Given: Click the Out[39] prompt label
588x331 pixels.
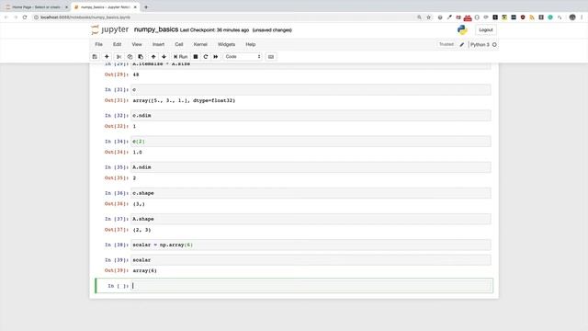Looking at the screenshot, I should pos(117,270).
